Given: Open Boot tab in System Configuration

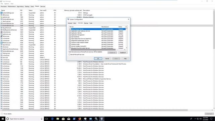Looking at the screenshot, I should (x=75, y=23).
